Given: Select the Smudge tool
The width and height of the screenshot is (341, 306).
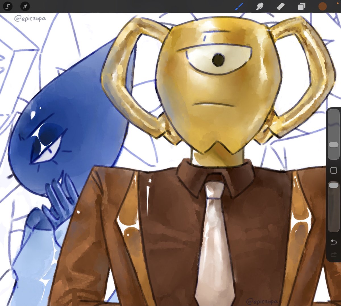Looking at the screenshot, I should (x=260, y=6).
